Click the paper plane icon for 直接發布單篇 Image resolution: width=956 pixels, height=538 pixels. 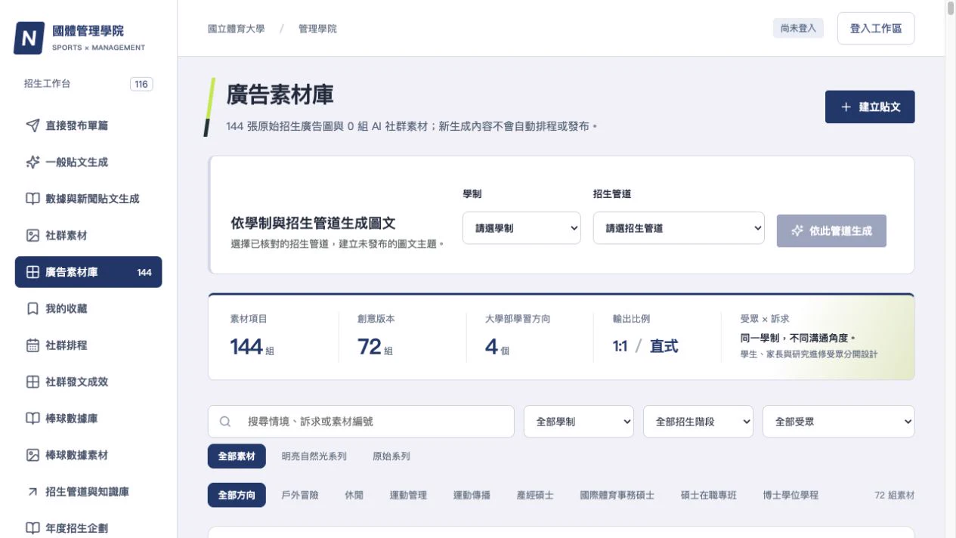point(32,125)
